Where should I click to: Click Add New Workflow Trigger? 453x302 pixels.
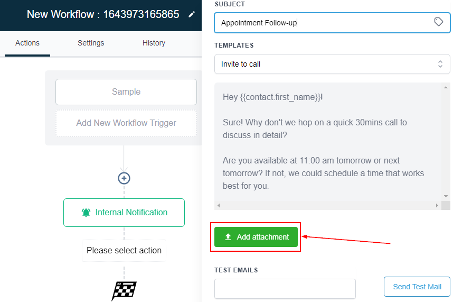click(x=126, y=123)
